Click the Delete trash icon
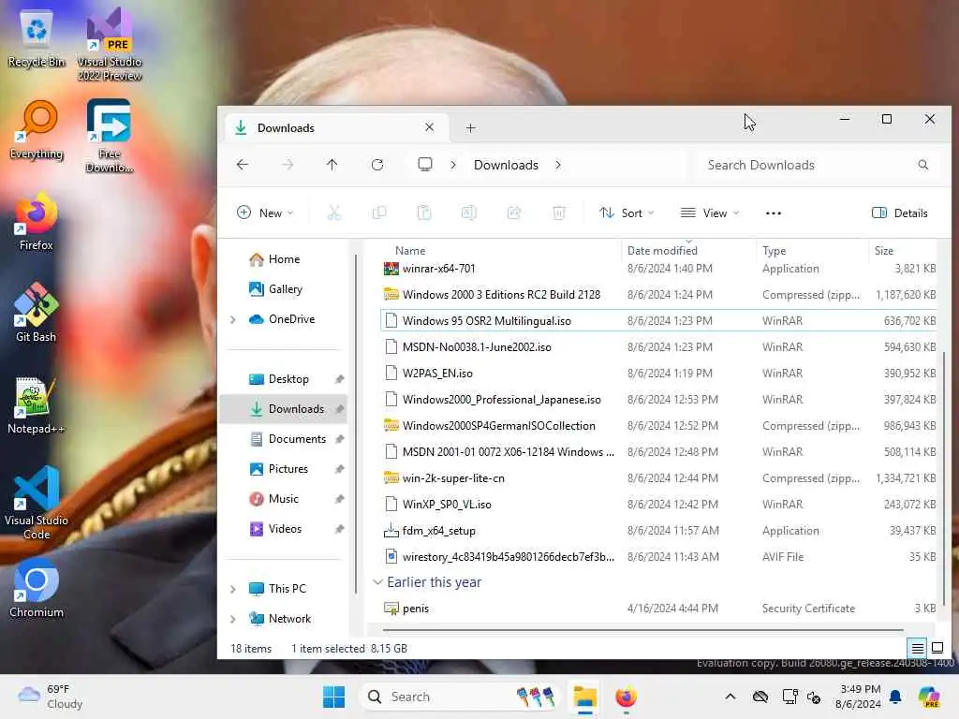The height and width of the screenshot is (719, 959). click(558, 213)
